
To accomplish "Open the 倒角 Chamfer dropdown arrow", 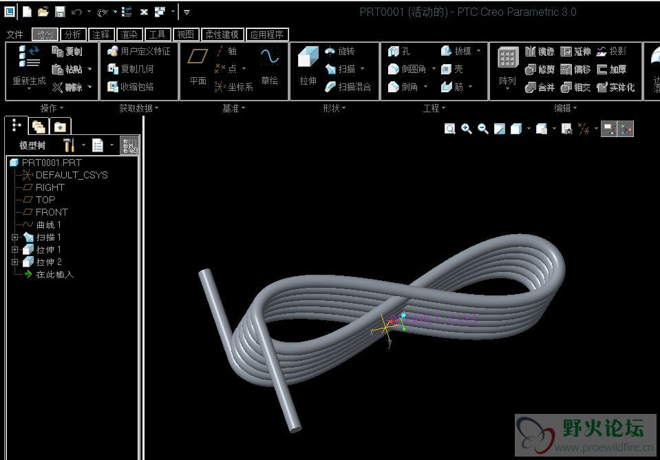I will point(425,87).
